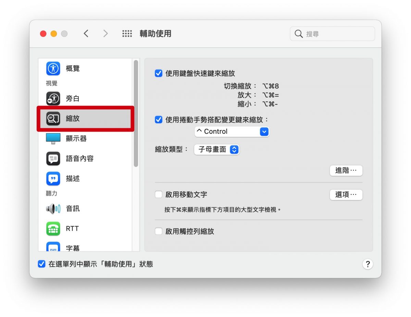Go back with the left chevron
Viewport: 411px width, 317px height.
click(86, 34)
